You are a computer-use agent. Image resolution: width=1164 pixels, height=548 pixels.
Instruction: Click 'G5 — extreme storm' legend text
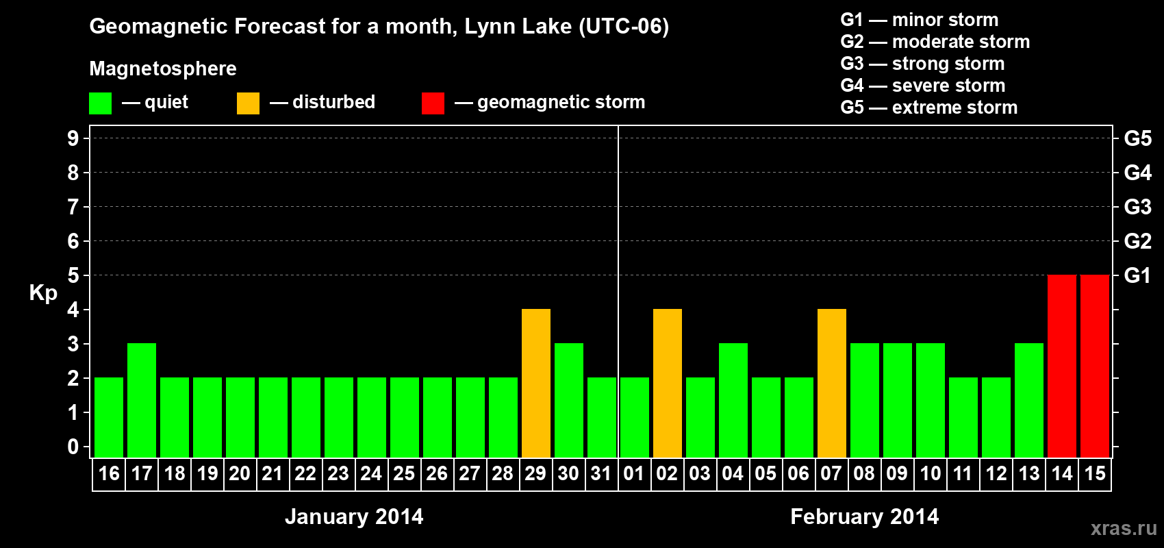(x=928, y=108)
